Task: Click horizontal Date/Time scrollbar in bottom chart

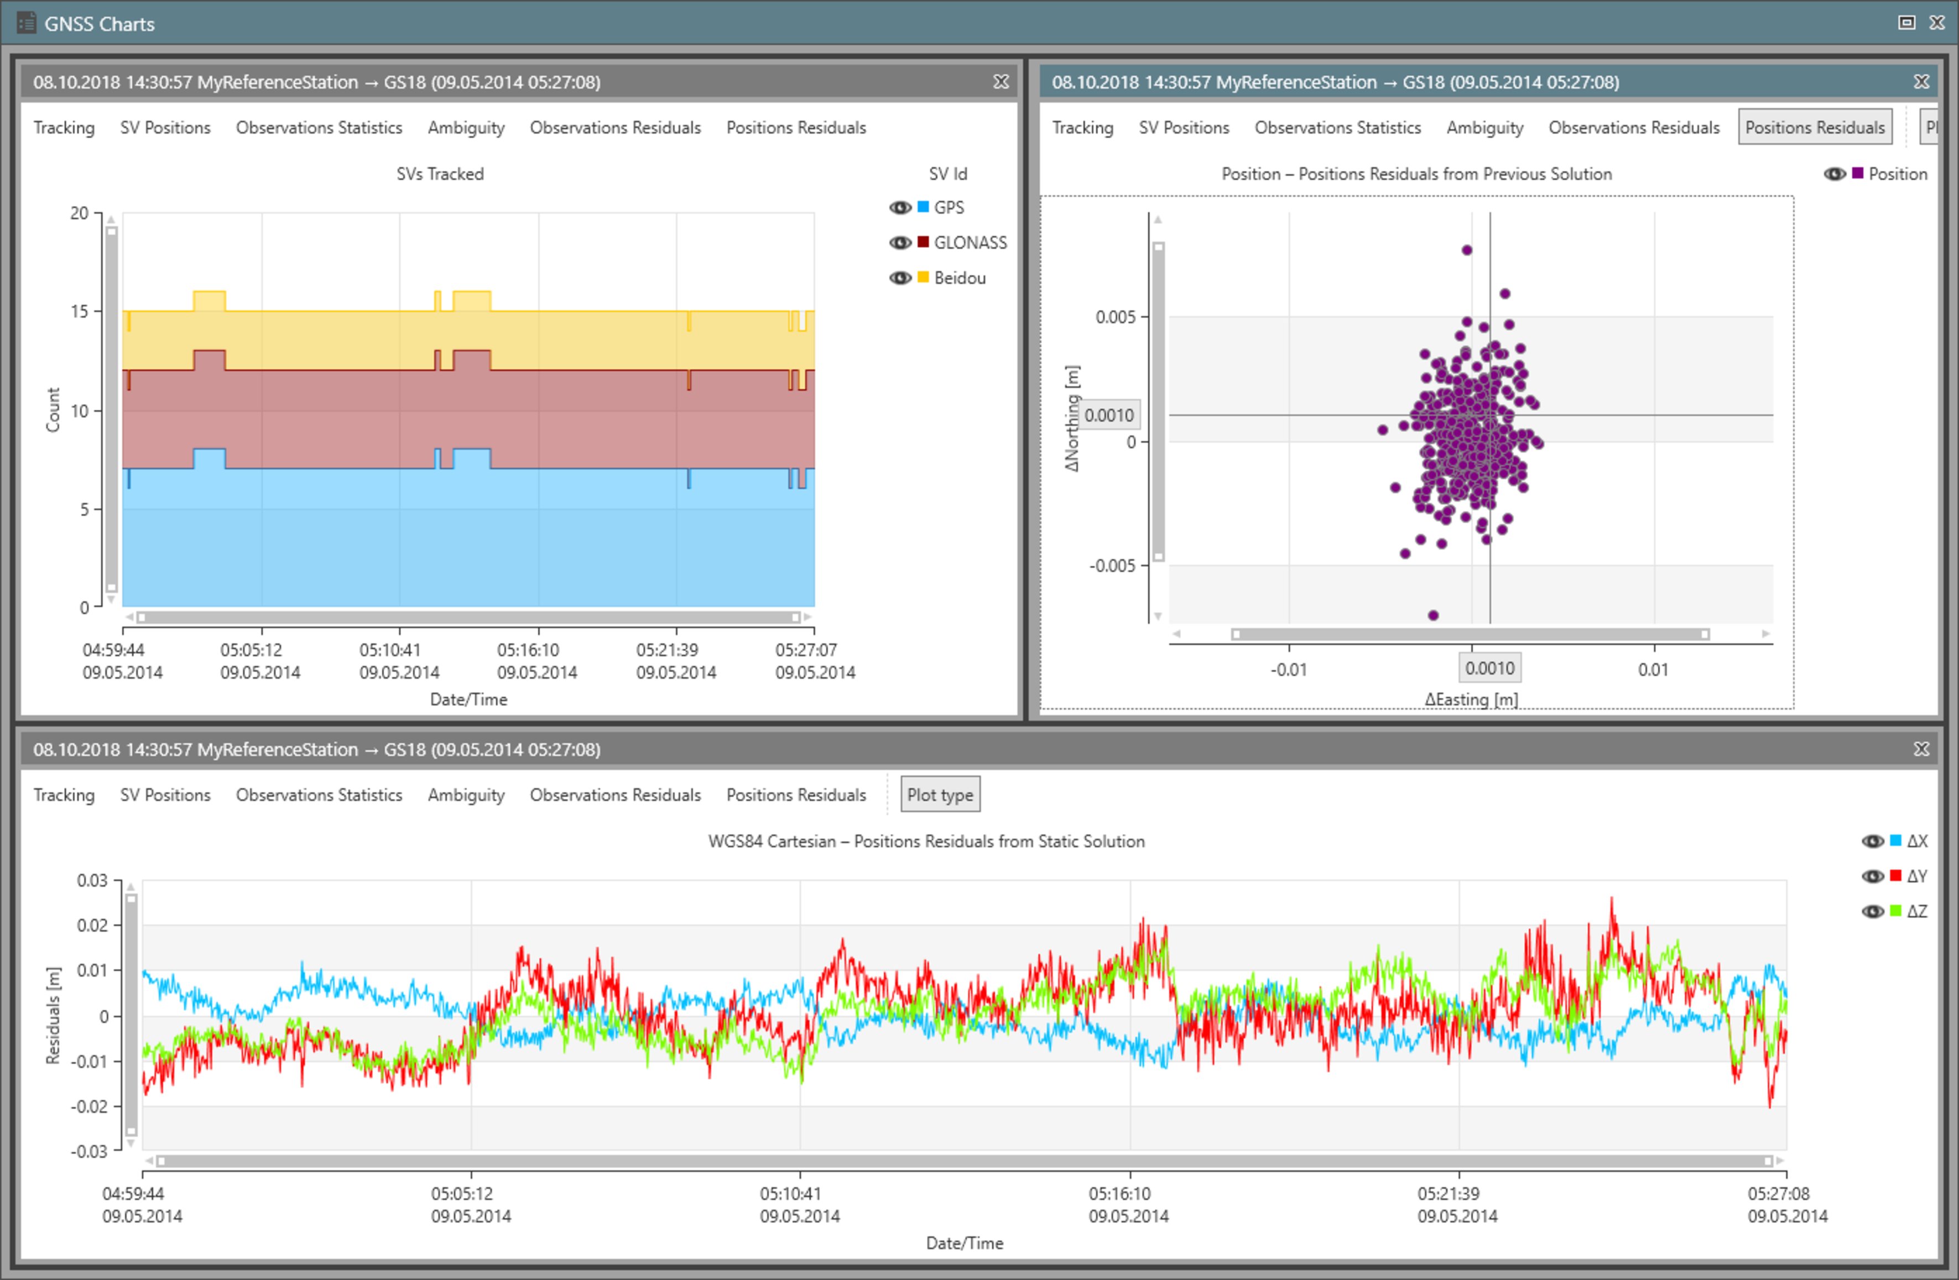Action: 965,1161
